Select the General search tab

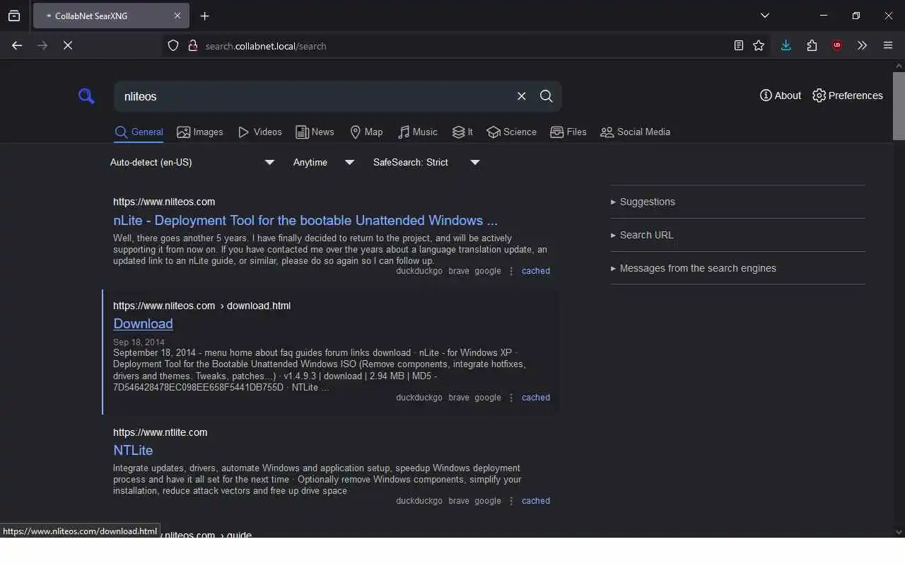pyautogui.click(x=139, y=132)
